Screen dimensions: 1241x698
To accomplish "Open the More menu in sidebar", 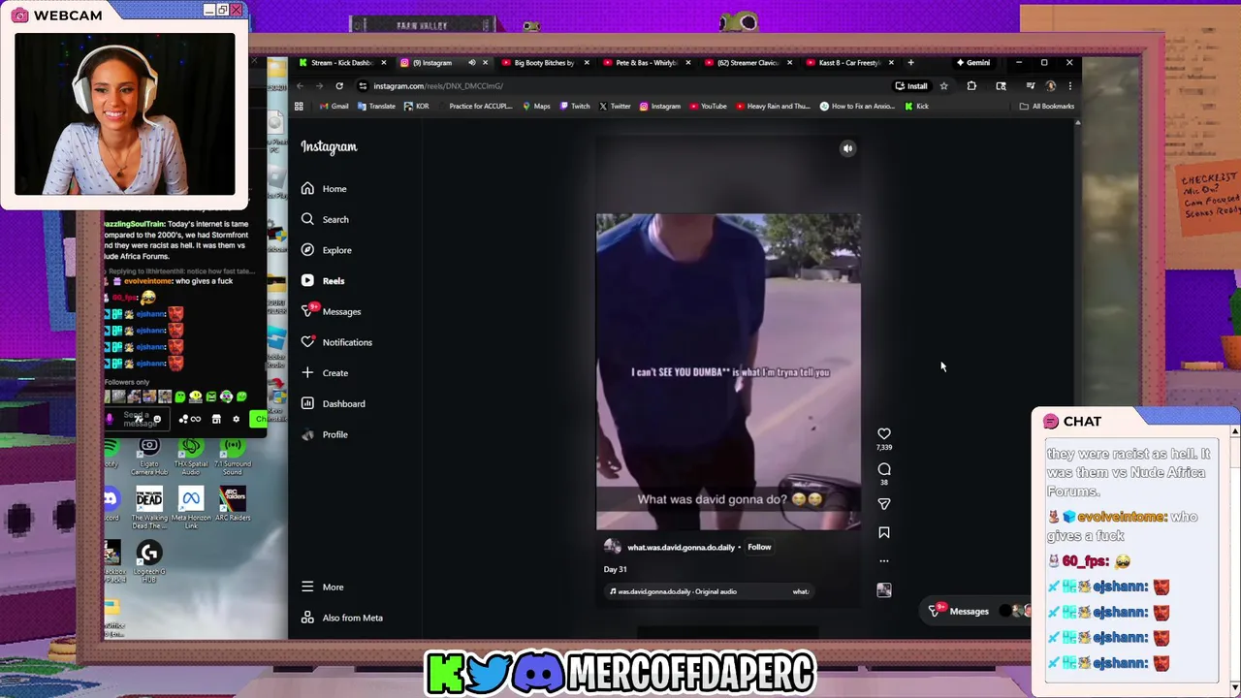I will (x=323, y=587).
